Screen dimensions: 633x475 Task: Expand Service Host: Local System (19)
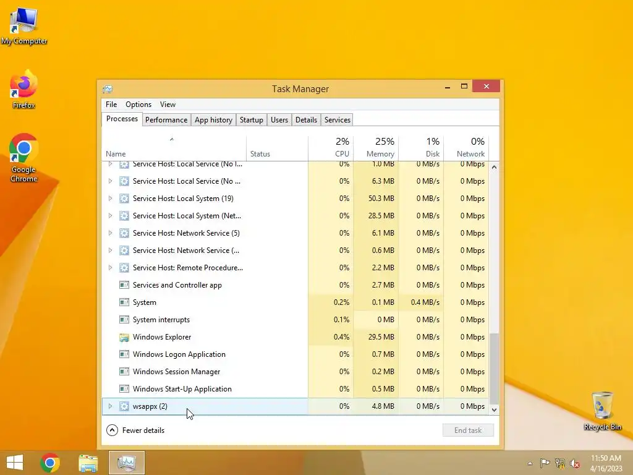(110, 199)
